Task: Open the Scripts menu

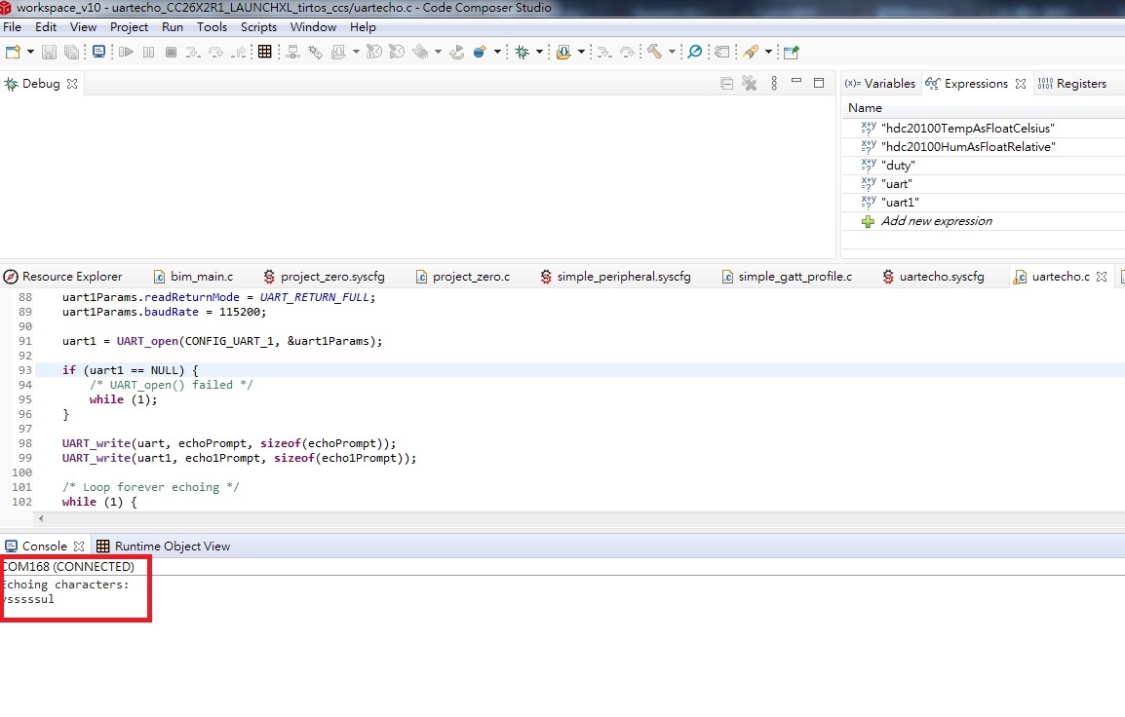Action: [258, 27]
